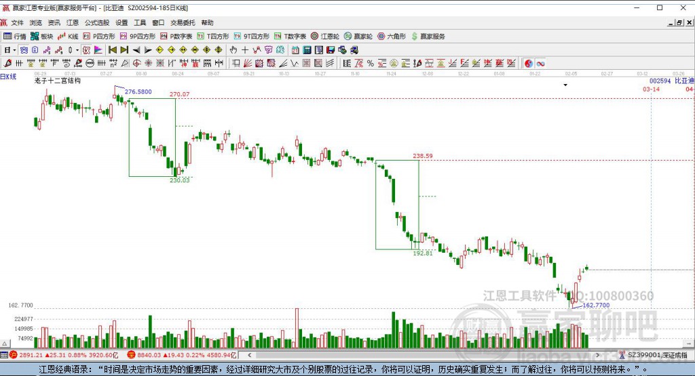This screenshot has height=376, width=695.
Task: Select the crosshair plus cursor tool
Action: click(x=244, y=50)
